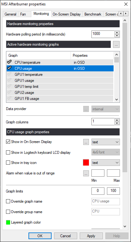131x242 pixels.
Task: Pick the red tray icon color swatch
Action: [86, 163]
